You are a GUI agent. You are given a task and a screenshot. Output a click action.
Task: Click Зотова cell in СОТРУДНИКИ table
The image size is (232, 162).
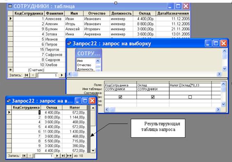[54, 34]
